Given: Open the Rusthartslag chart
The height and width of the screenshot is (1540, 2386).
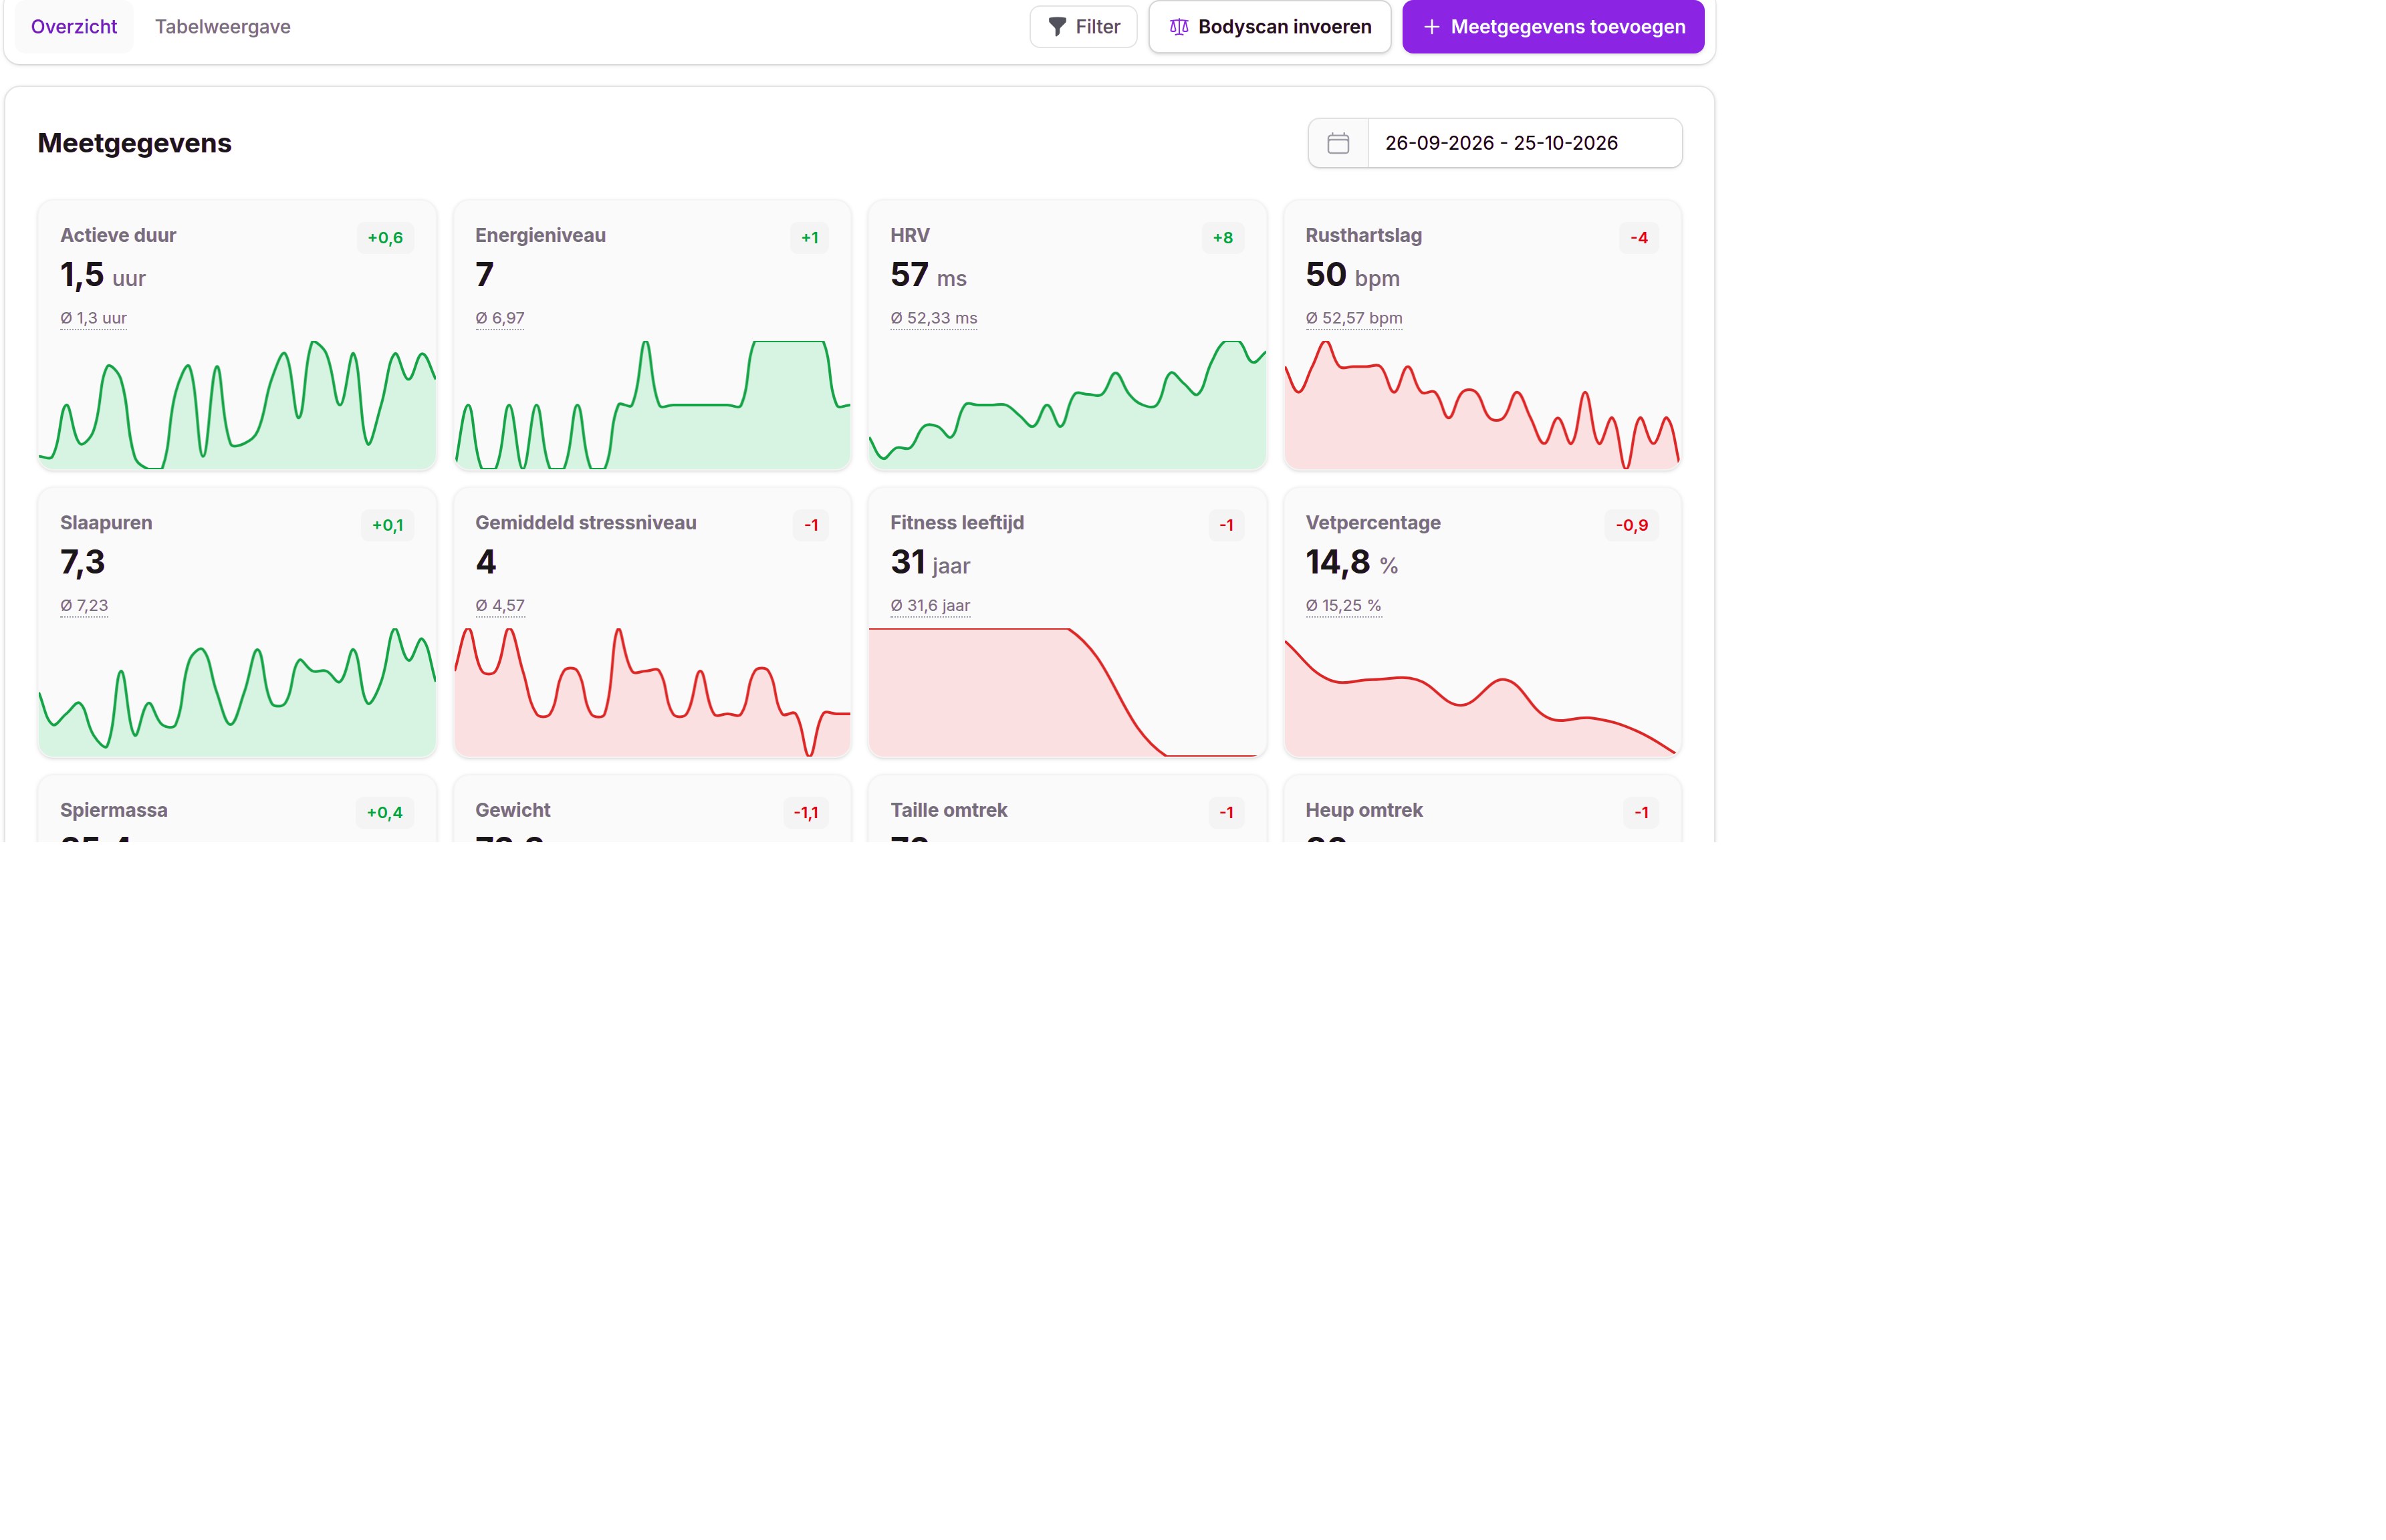Looking at the screenshot, I should [1482, 404].
